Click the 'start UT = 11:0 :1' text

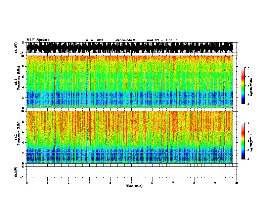pyautogui.click(x=162, y=40)
